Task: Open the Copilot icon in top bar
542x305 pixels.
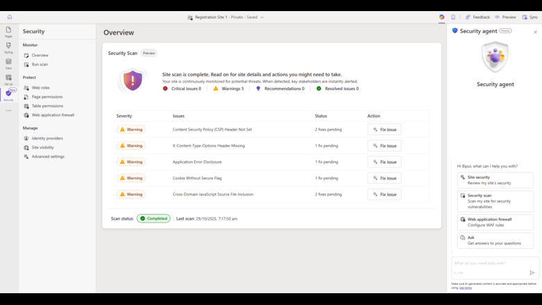Action: (x=442, y=17)
